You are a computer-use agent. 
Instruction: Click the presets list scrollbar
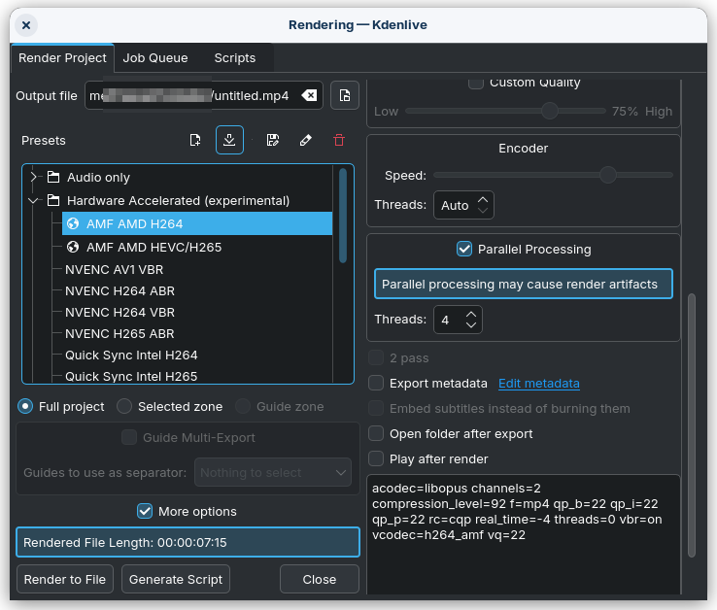pyautogui.click(x=343, y=216)
